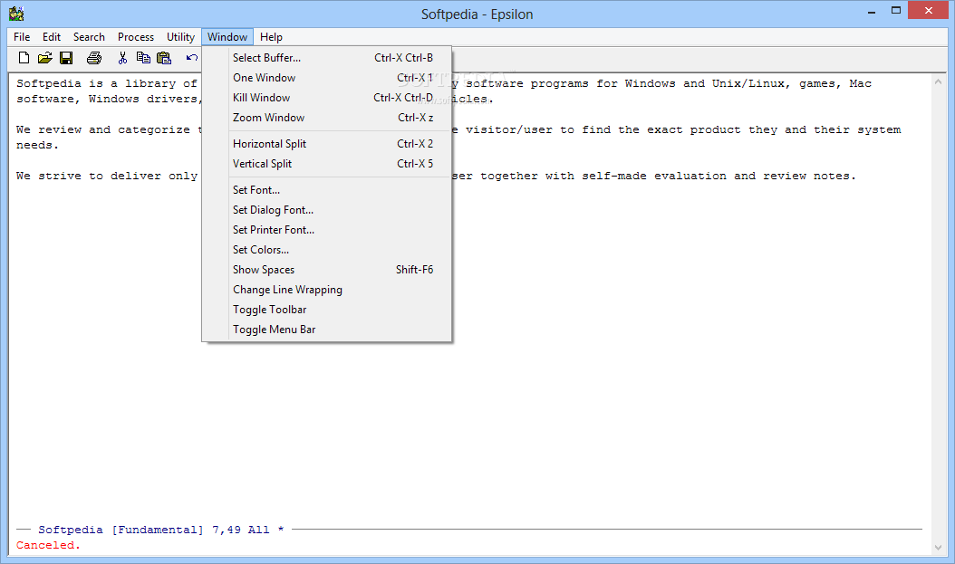The width and height of the screenshot is (955, 564).
Task: Click "7,49" position in mode line
Action: 227,530
